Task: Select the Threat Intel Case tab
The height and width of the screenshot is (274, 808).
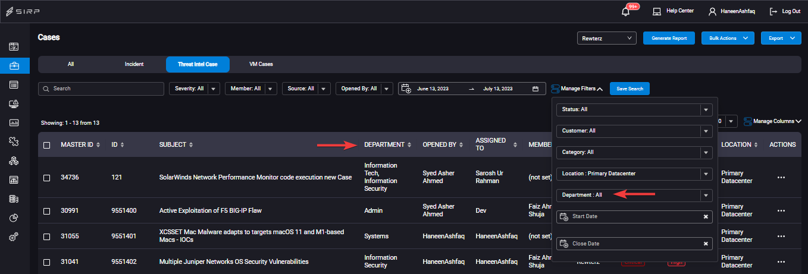Action: pyautogui.click(x=198, y=64)
